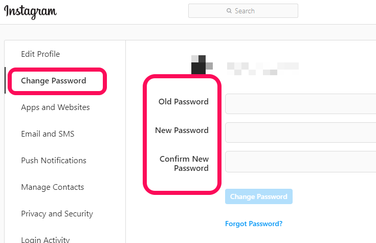Image resolution: width=376 pixels, height=243 pixels.
Task: Open Privacy and Security settings
Action: 57,214
